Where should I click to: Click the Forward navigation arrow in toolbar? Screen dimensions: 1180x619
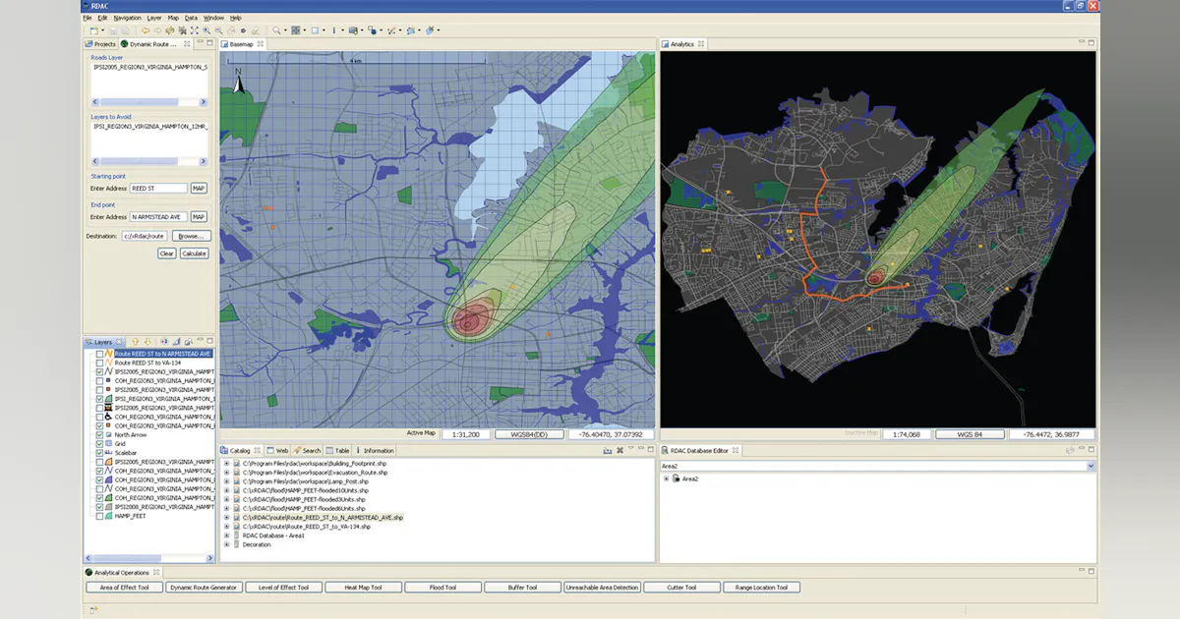157,30
